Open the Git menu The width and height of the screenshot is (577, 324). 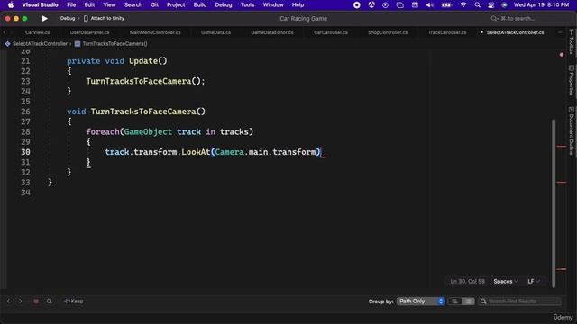(154, 4)
